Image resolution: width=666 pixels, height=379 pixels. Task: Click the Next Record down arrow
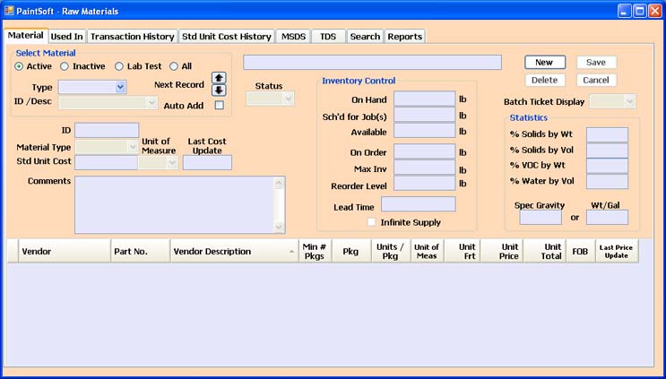pyautogui.click(x=219, y=90)
